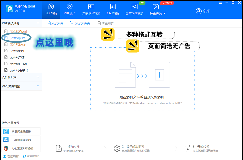Click the 特色产品推荐 heading
243x160 pixels.
click(x=11, y=123)
